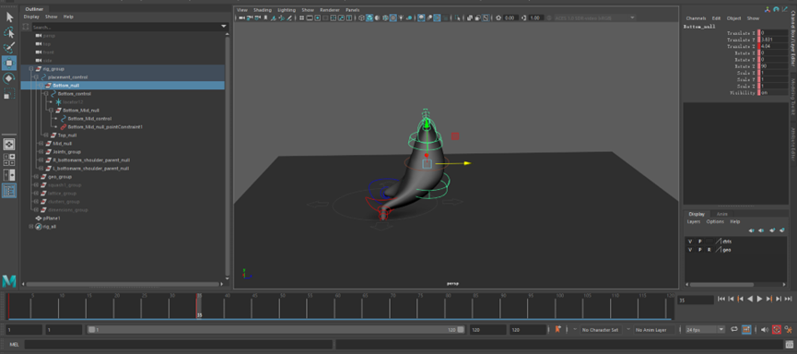Click the loop playback icon
The height and width of the screenshot is (354, 797).
coord(734,330)
